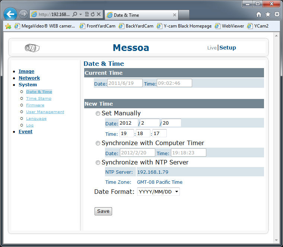
Task: Expand the address bar search dropdown arrow
Action: (81, 15)
